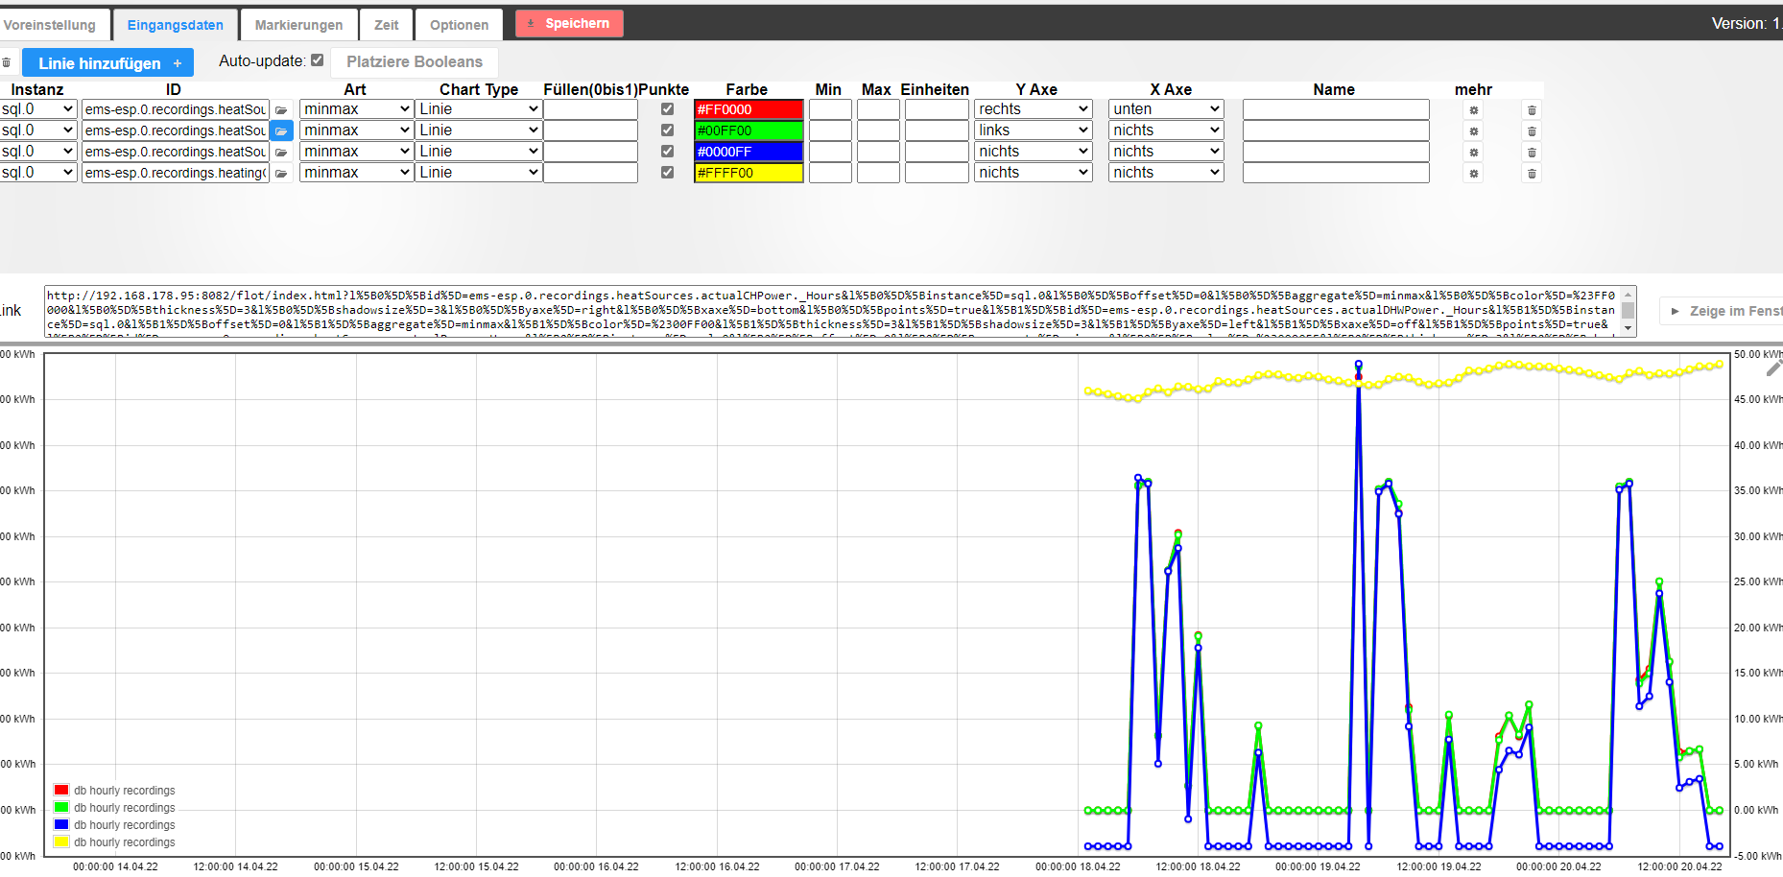The width and height of the screenshot is (1783, 877).
Task: Click yellow legend entry db hourly recordings
Action: (x=115, y=842)
